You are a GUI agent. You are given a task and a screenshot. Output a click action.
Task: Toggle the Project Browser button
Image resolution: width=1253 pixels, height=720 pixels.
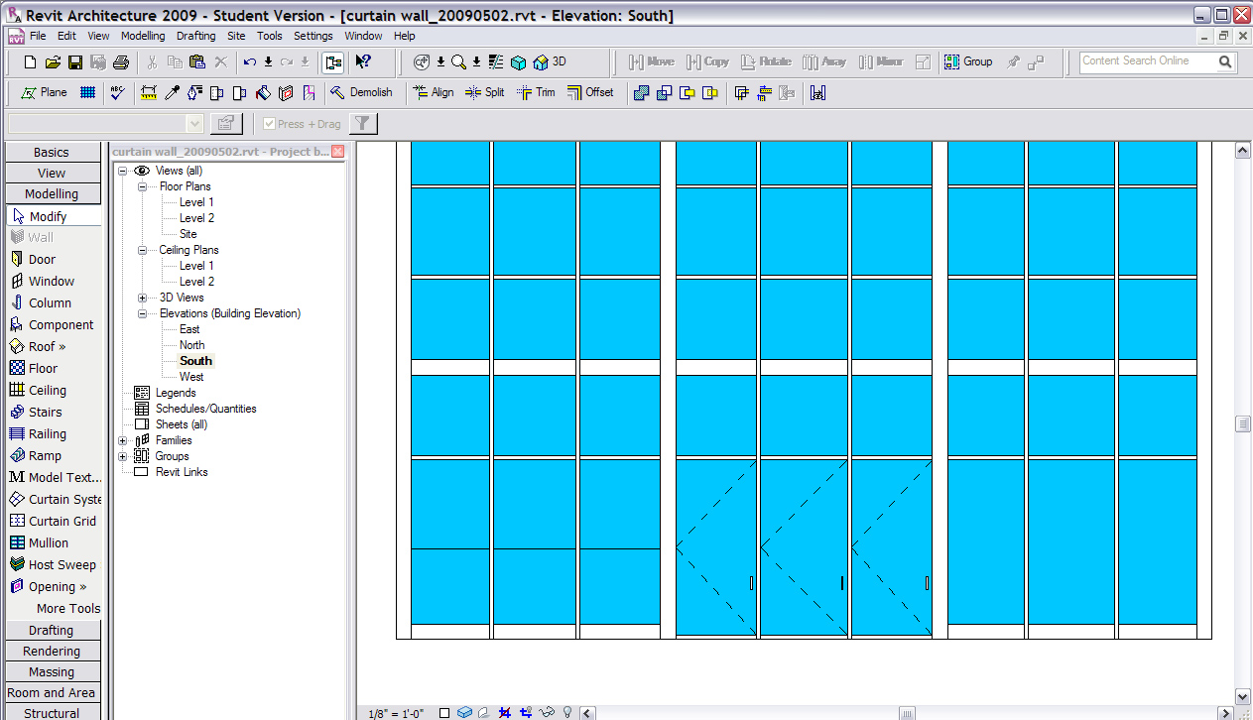[332, 62]
